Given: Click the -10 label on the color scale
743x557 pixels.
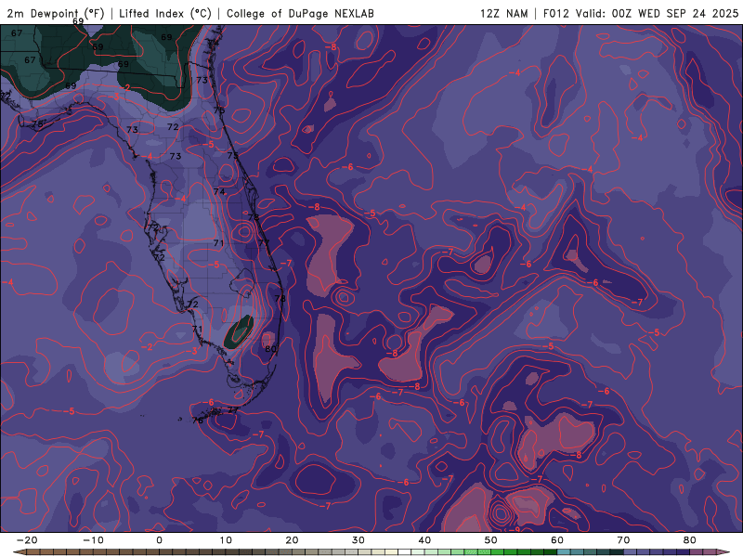Looking at the screenshot, I should (x=93, y=540).
